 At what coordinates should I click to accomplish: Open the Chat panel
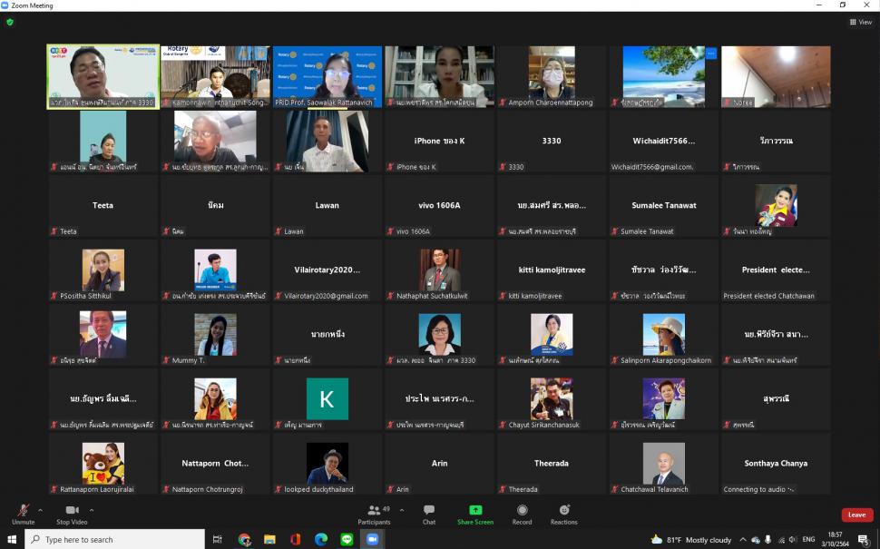[429, 514]
